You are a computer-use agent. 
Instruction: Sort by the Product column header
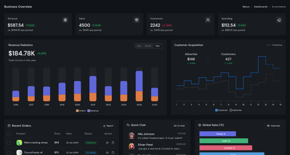click(21, 134)
